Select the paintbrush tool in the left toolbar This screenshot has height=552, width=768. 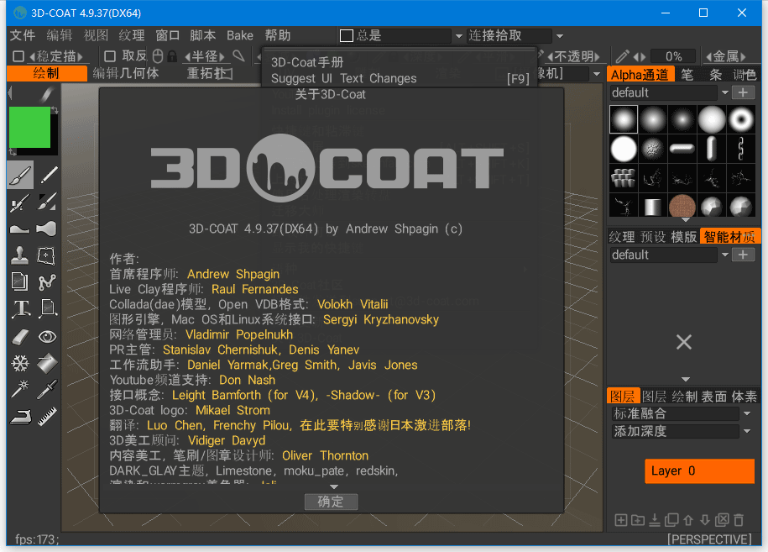pyautogui.click(x=20, y=175)
